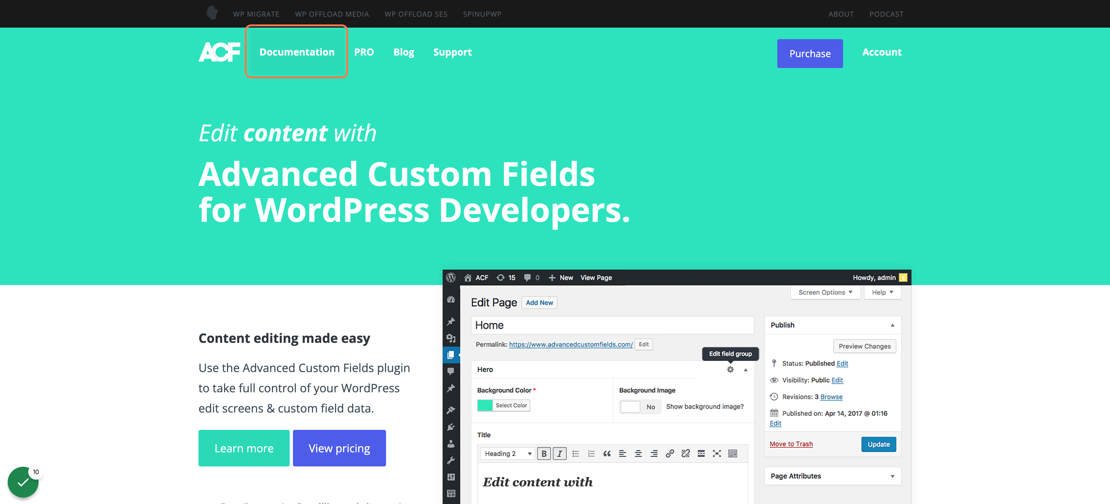This screenshot has height=504, width=1110.
Task: Expand Screen Options panel
Action: [x=825, y=292]
